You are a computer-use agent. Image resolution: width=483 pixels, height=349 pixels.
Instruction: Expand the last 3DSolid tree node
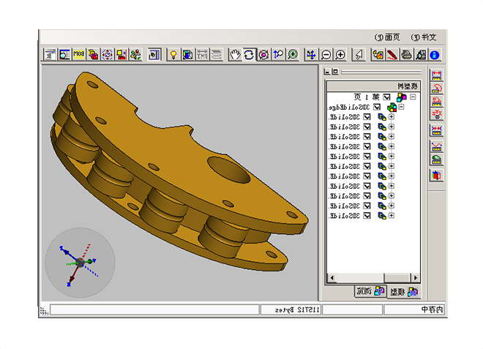391,216
